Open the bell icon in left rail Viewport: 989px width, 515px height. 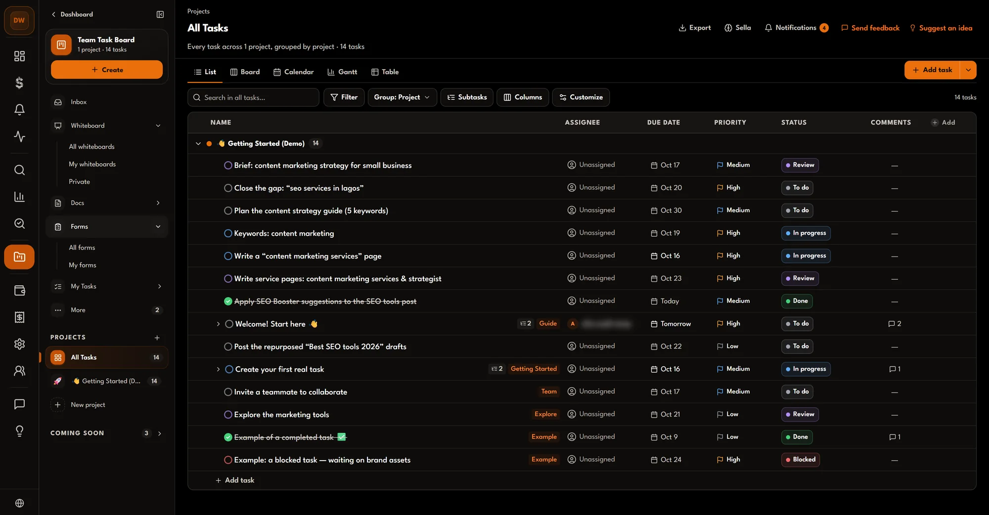coord(19,109)
